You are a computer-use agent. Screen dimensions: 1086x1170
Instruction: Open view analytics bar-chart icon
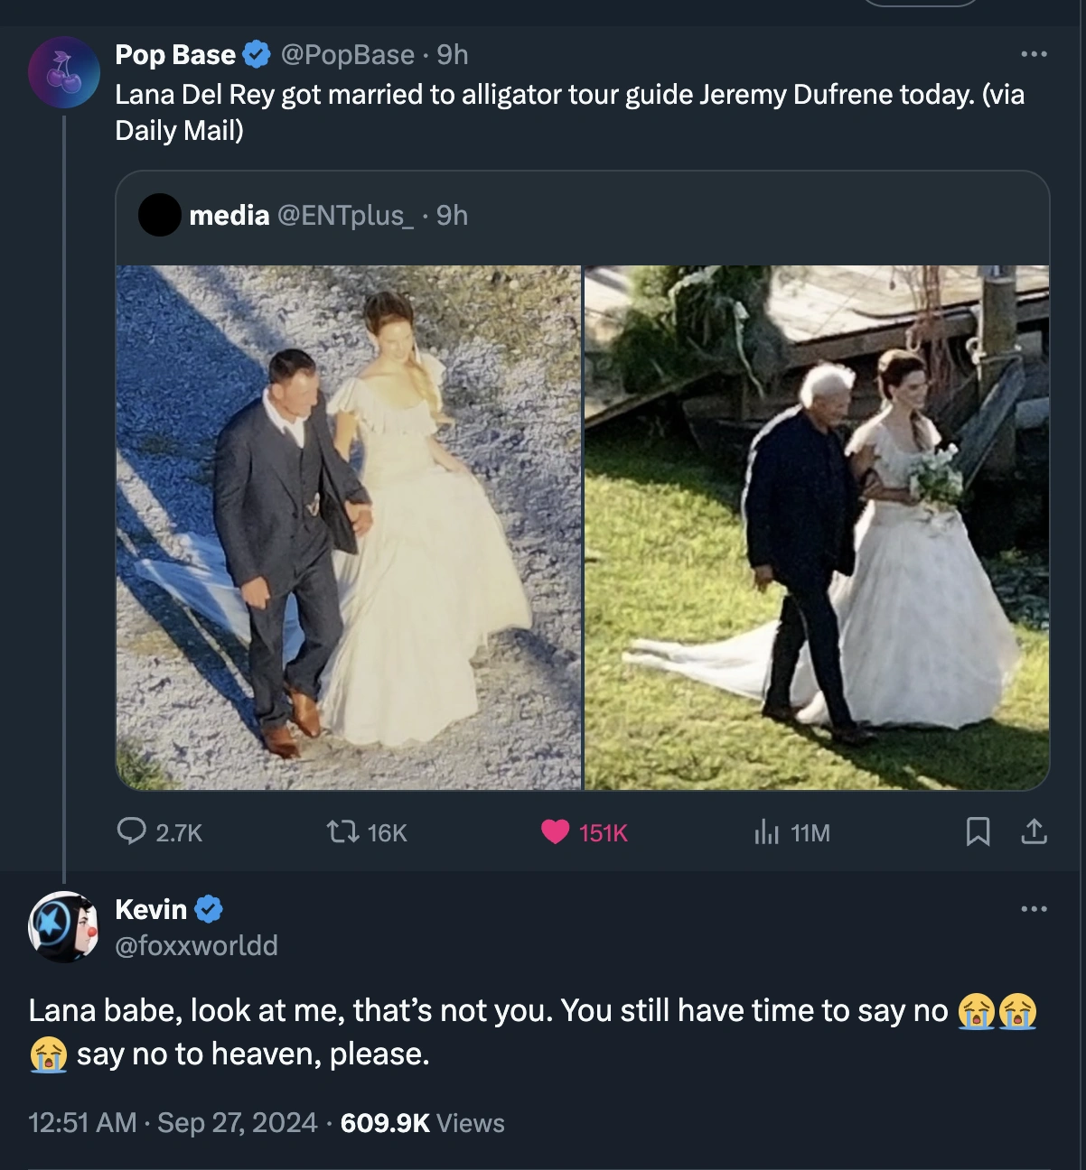[x=766, y=832]
